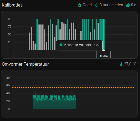The width and height of the screenshot is (140, 121).
Task: Click the green battery status icon
Action: [x=80, y=5]
